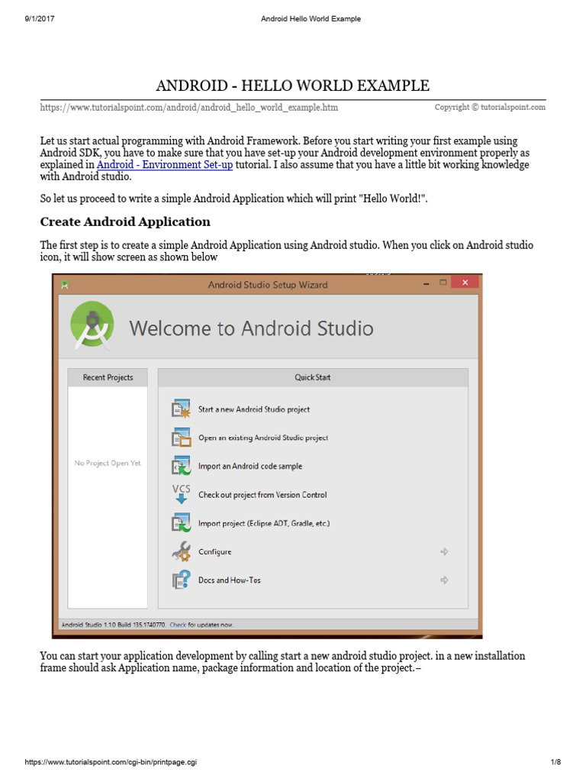
Task: Click the Android Studio 1.1.0 Build status text
Action: click(113, 625)
